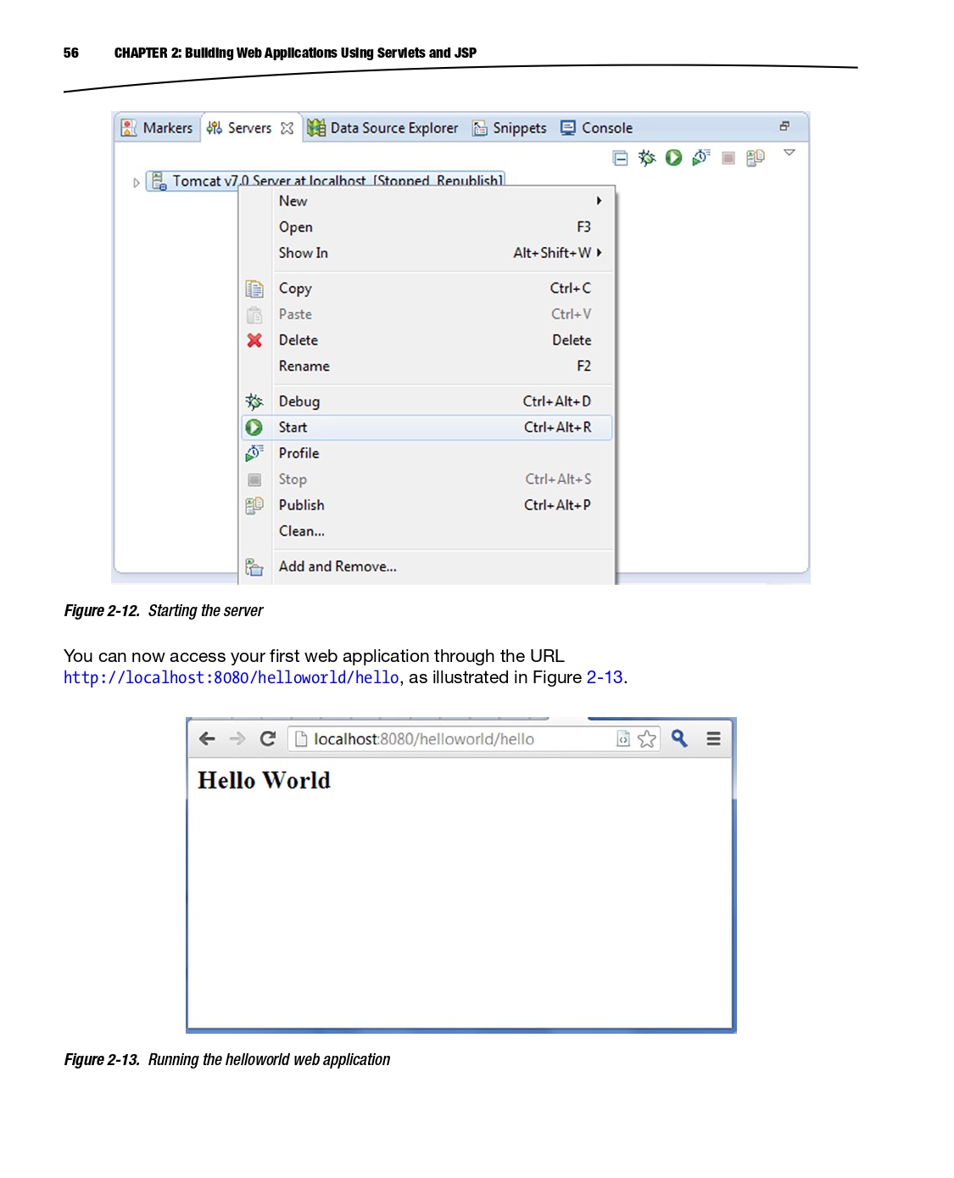Expand the Tomcat v7.0 Server tree node

pyautogui.click(x=136, y=182)
